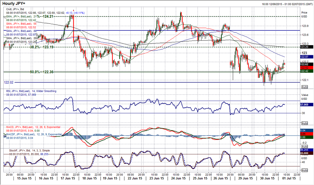Click the black 123.20 price tag
This screenshot has height=185, width=314.
click(x=306, y=47)
